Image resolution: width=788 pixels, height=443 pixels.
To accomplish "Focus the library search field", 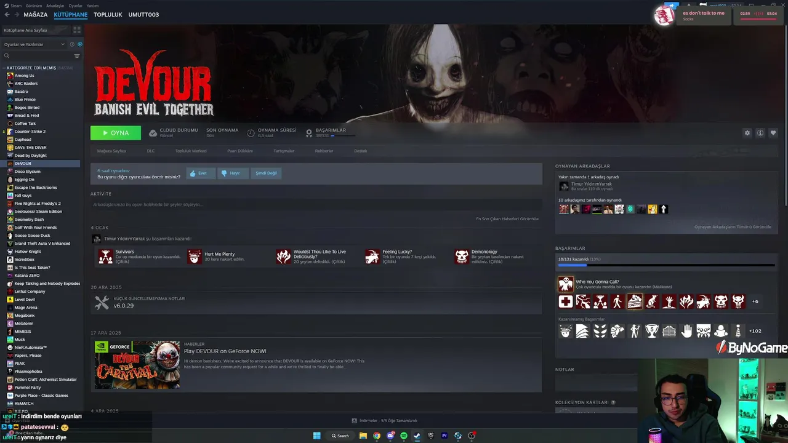I will [x=37, y=56].
